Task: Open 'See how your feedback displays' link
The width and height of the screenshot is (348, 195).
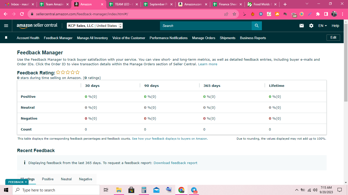Action: (x=170, y=139)
